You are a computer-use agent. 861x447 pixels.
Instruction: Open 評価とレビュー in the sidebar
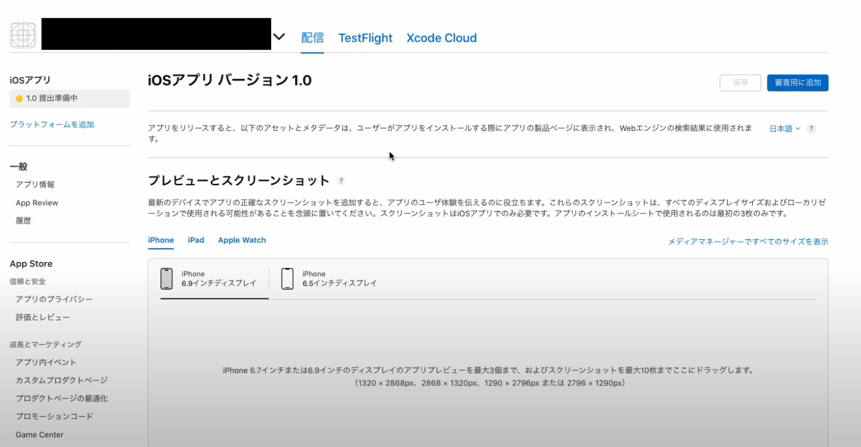pos(42,317)
